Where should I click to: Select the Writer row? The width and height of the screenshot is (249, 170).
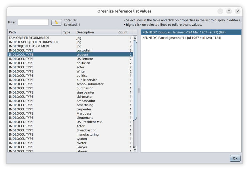70,71
